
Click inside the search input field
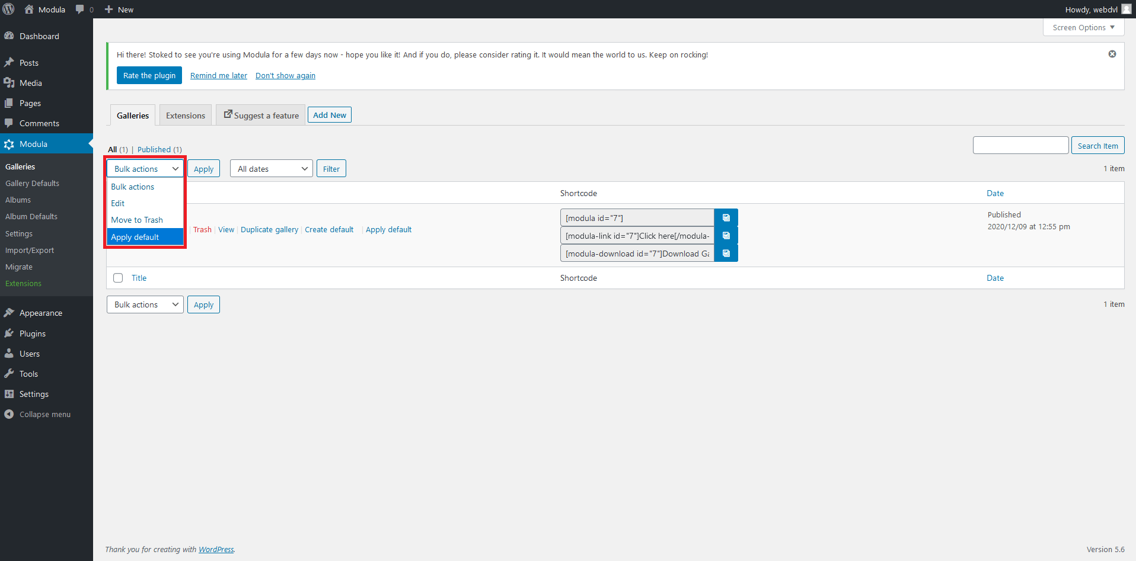coord(1020,145)
